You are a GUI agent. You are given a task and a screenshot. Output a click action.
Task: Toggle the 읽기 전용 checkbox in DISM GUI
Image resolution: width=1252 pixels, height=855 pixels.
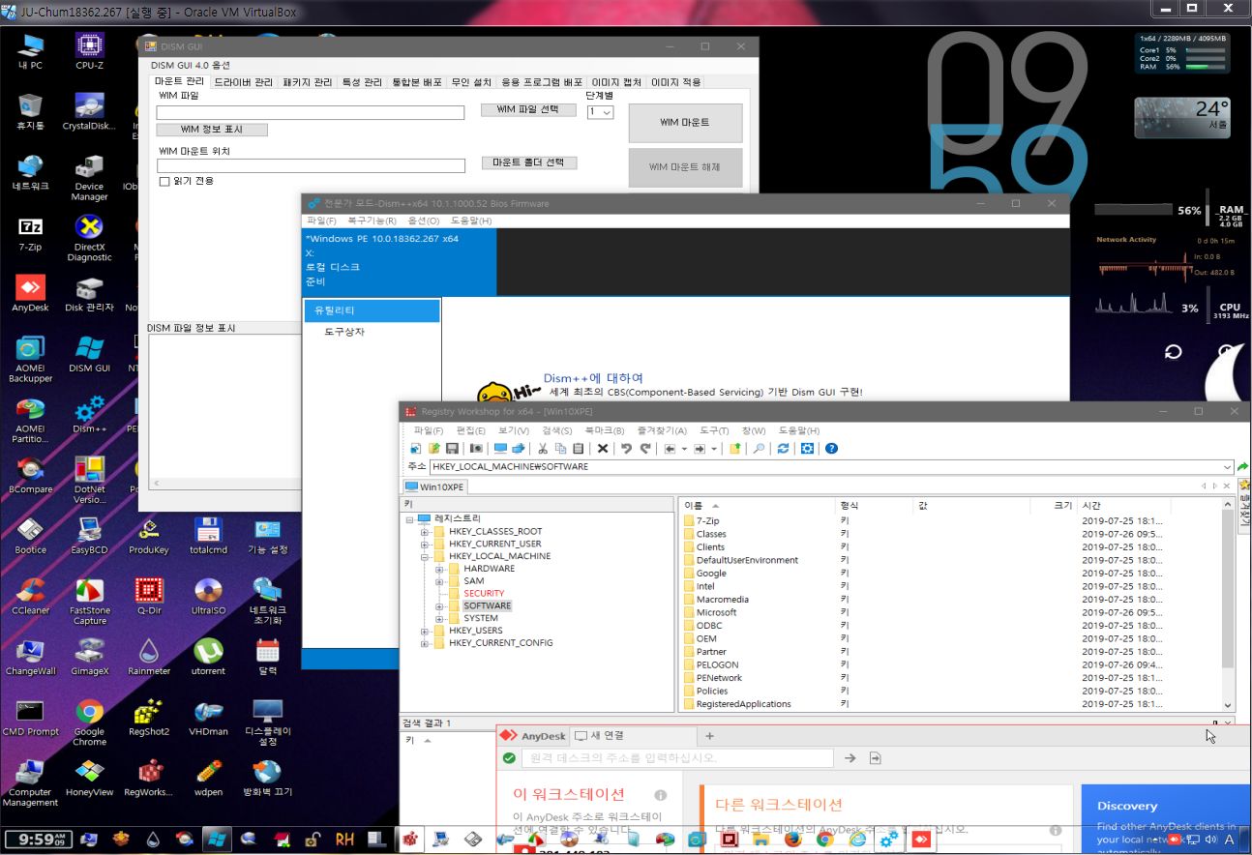(x=164, y=181)
